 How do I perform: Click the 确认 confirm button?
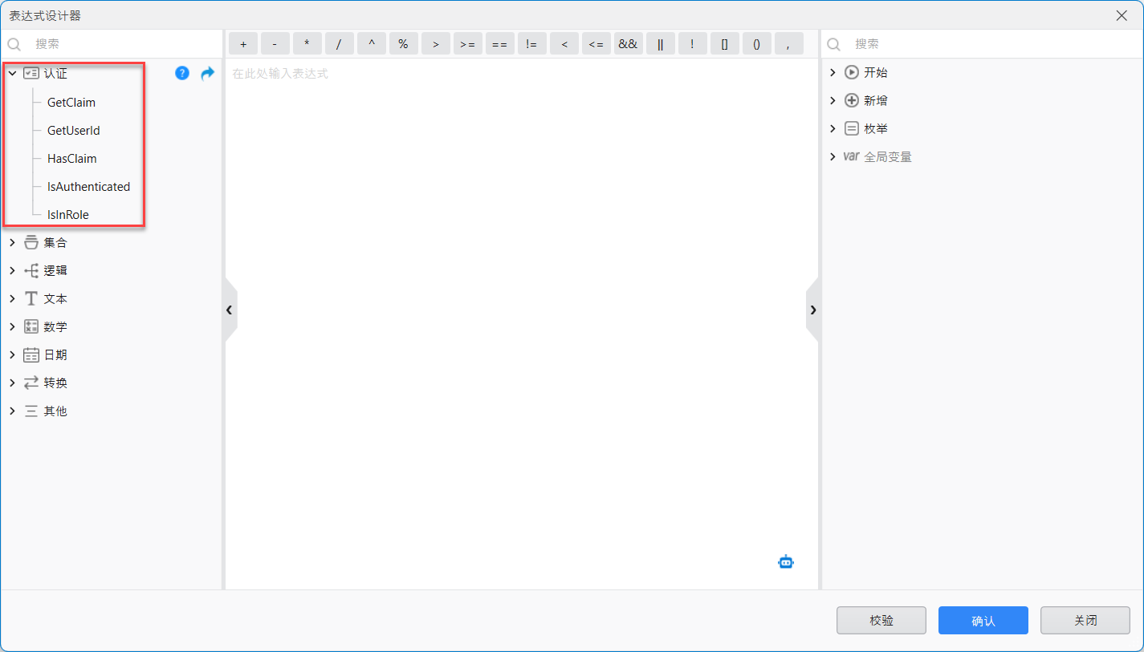pos(983,621)
